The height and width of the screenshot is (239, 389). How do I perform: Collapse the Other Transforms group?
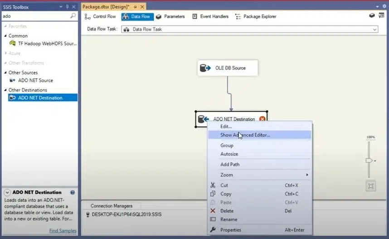coord(5,63)
